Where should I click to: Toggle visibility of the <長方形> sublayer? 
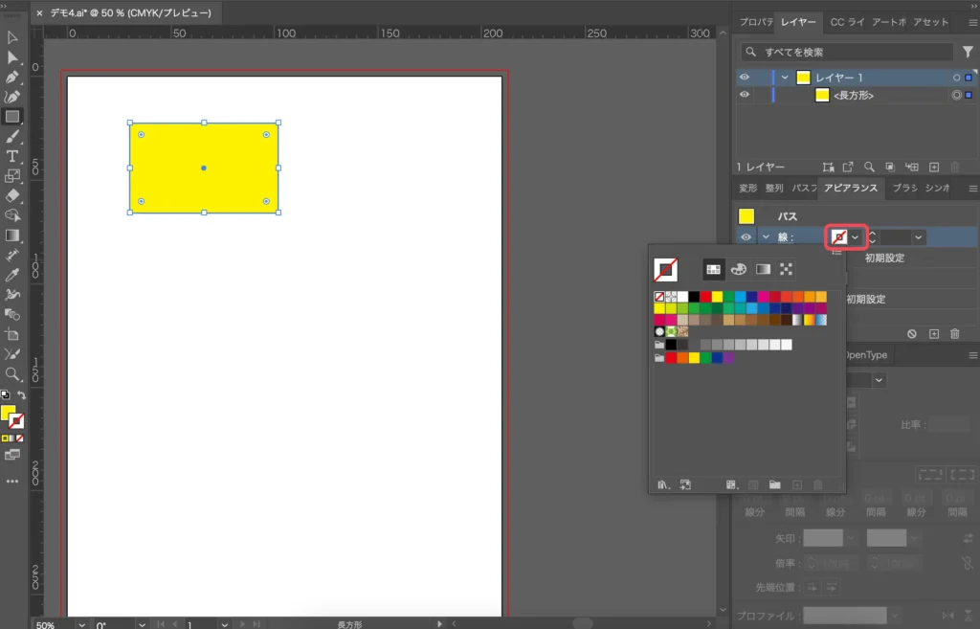(745, 95)
